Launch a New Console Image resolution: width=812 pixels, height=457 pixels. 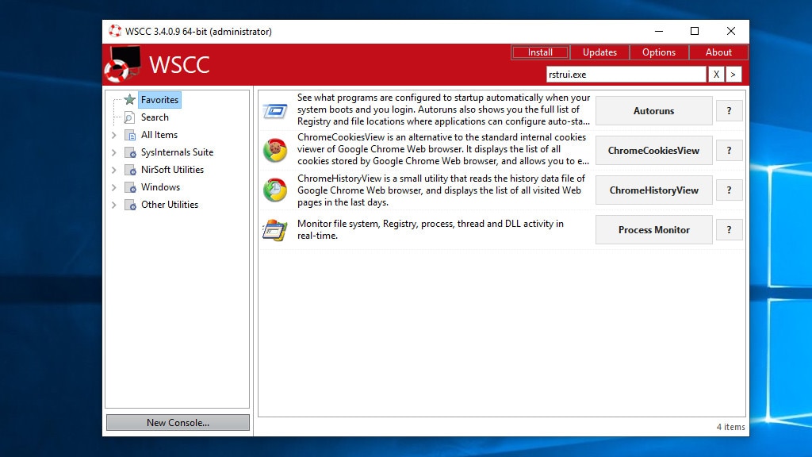click(177, 422)
